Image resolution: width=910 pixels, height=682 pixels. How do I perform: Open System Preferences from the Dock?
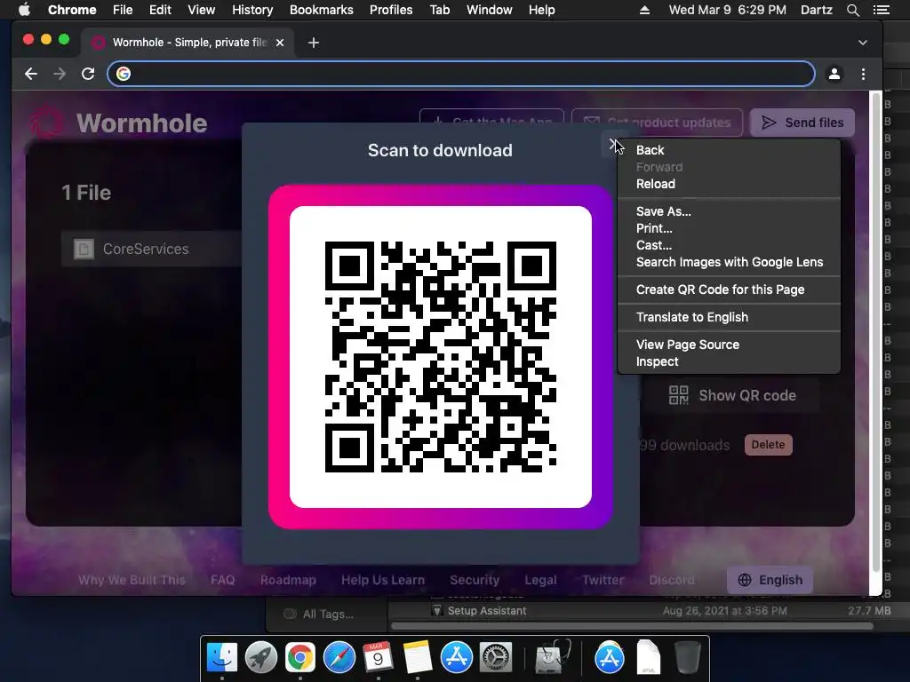pos(495,658)
